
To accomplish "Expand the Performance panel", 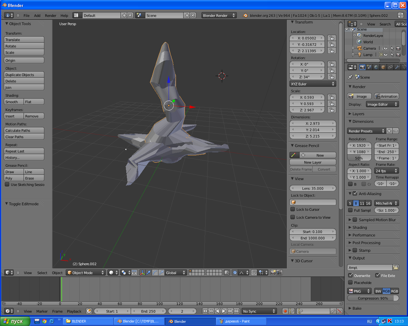I will pyautogui.click(x=350, y=235).
